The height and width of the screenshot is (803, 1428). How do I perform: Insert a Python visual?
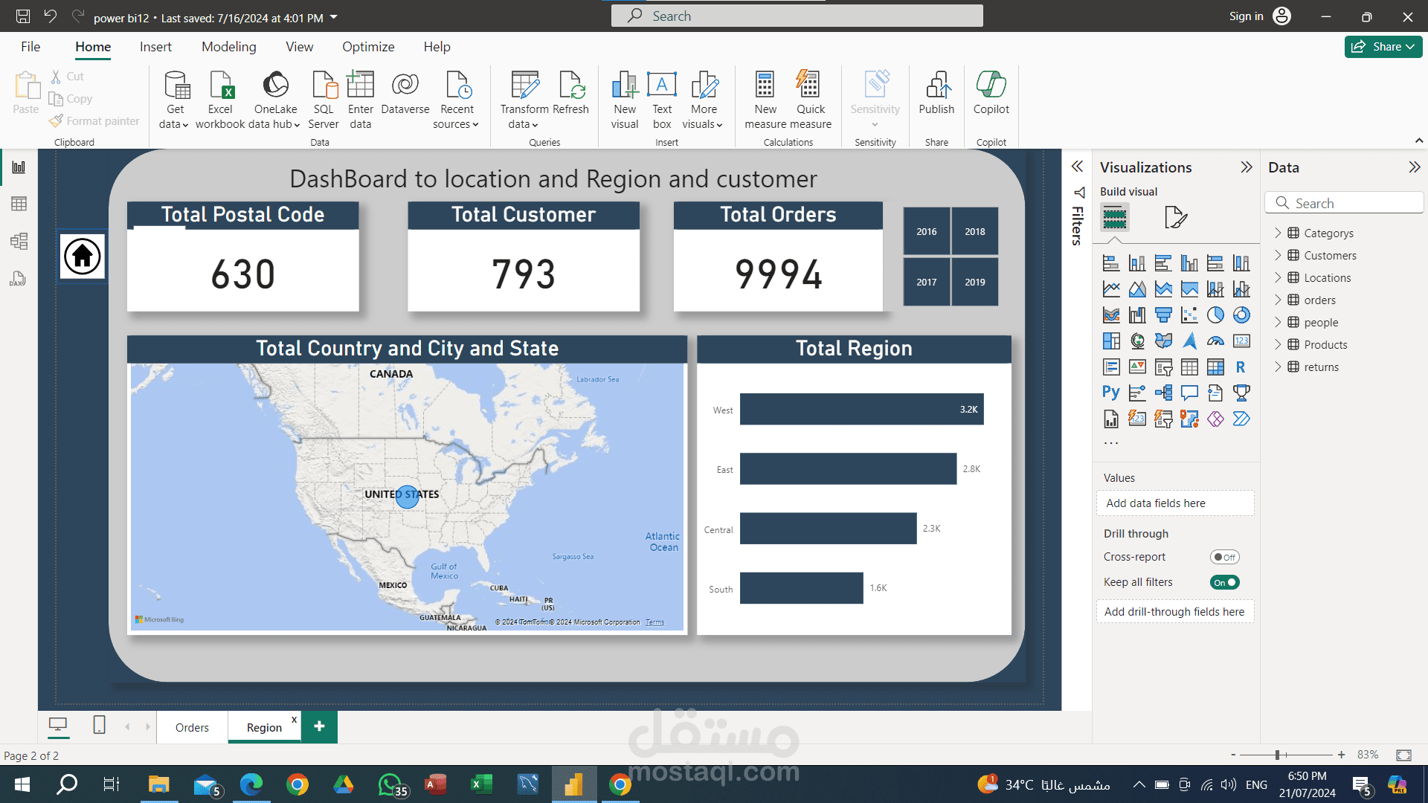coord(1110,393)
